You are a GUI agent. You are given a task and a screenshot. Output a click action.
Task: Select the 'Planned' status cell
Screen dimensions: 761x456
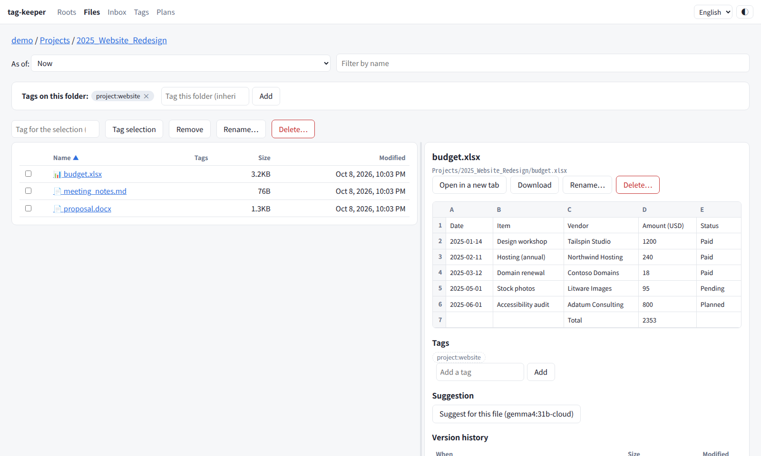click(719, 304)
